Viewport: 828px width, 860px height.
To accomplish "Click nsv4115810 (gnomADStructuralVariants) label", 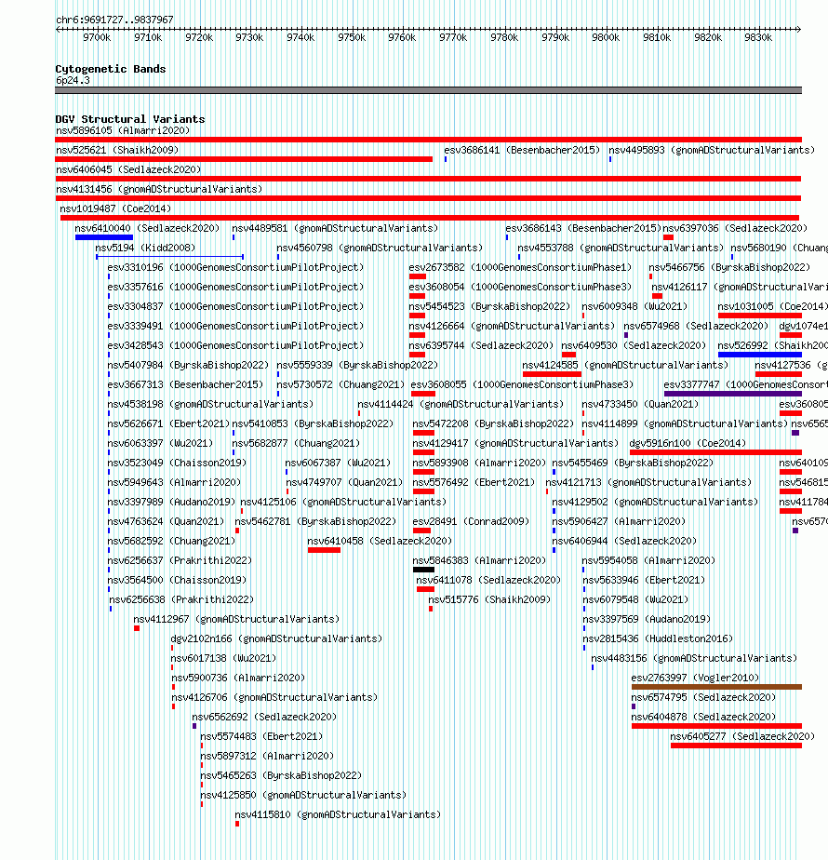I will 338,814.
